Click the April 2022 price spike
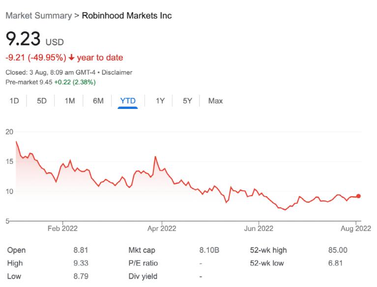The height and width of the screenshot is (287, 377). coord(155,157)
